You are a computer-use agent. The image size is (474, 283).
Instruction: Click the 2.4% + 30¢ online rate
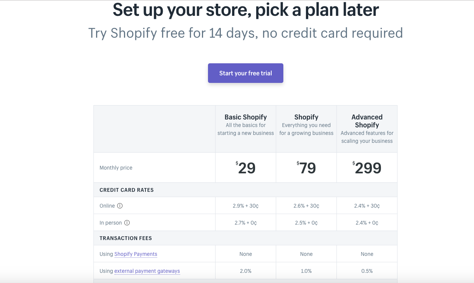tap(367, 206)
